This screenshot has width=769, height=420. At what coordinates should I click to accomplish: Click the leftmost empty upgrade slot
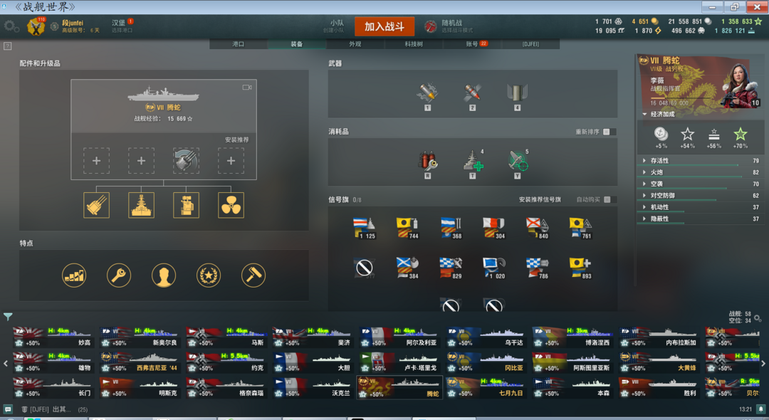click(97, 160)
